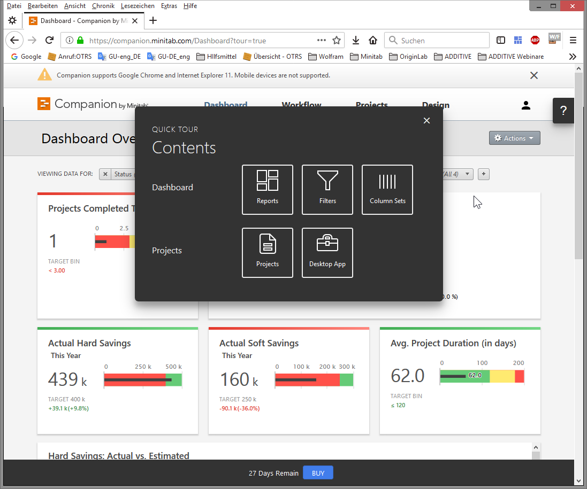The width and height of the screenshot is (587, 489).
Task: Open the Datei menu
Action: click(x=14, y=6)
